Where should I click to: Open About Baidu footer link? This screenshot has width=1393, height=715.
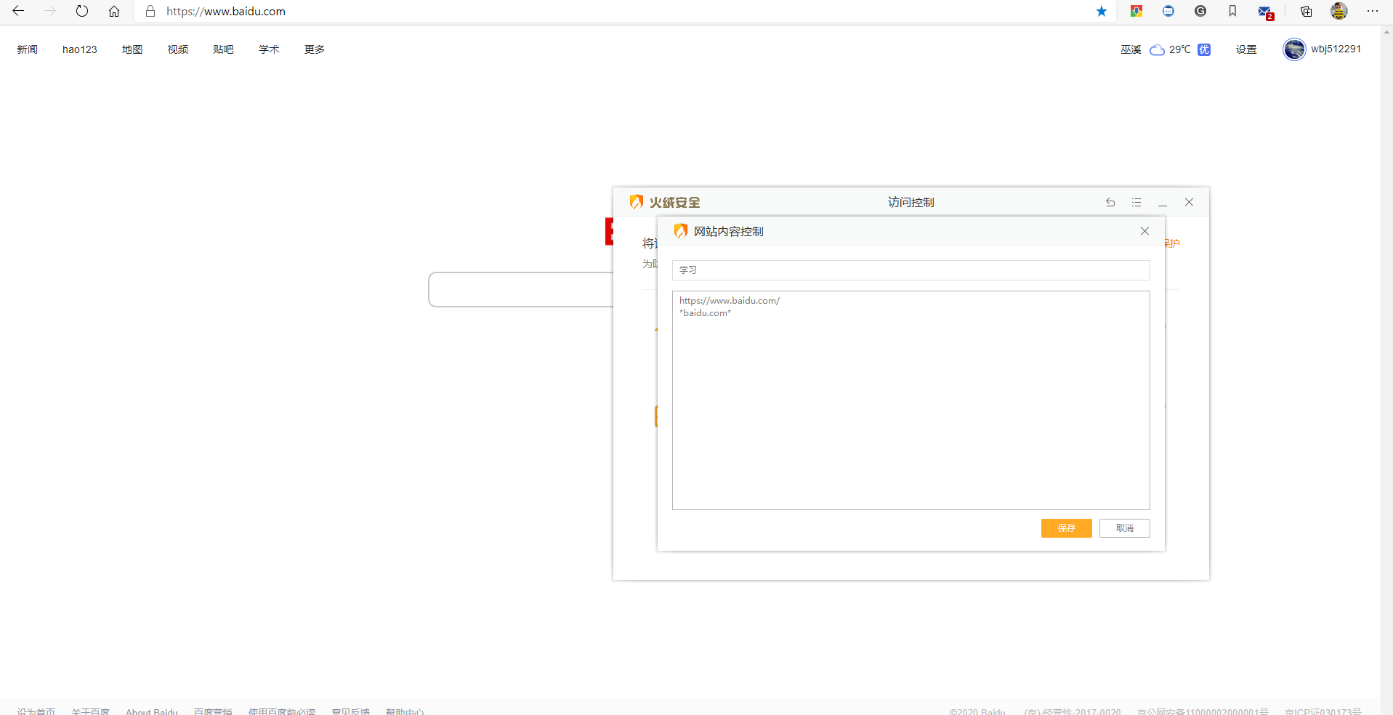click(152, 711)
